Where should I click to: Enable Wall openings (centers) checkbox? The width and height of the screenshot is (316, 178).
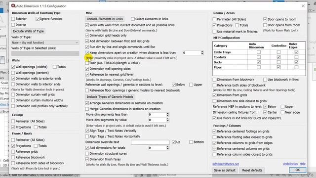13,73
